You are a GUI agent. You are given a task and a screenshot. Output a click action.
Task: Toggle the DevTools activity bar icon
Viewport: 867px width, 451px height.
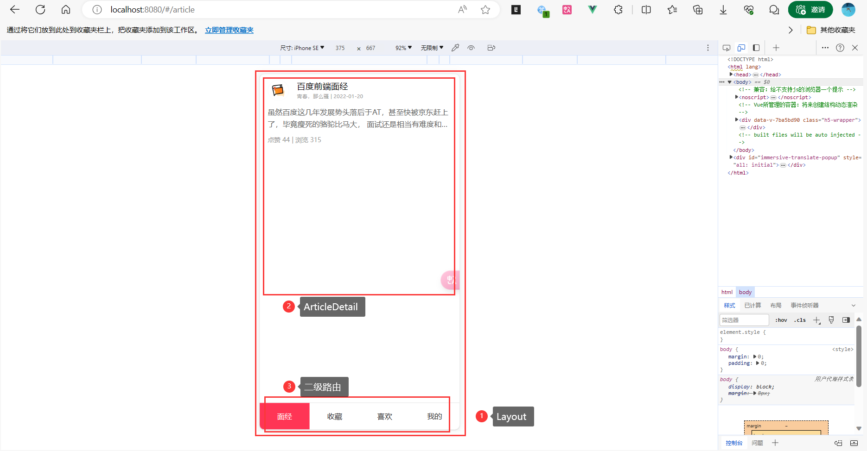coord(756,48)
